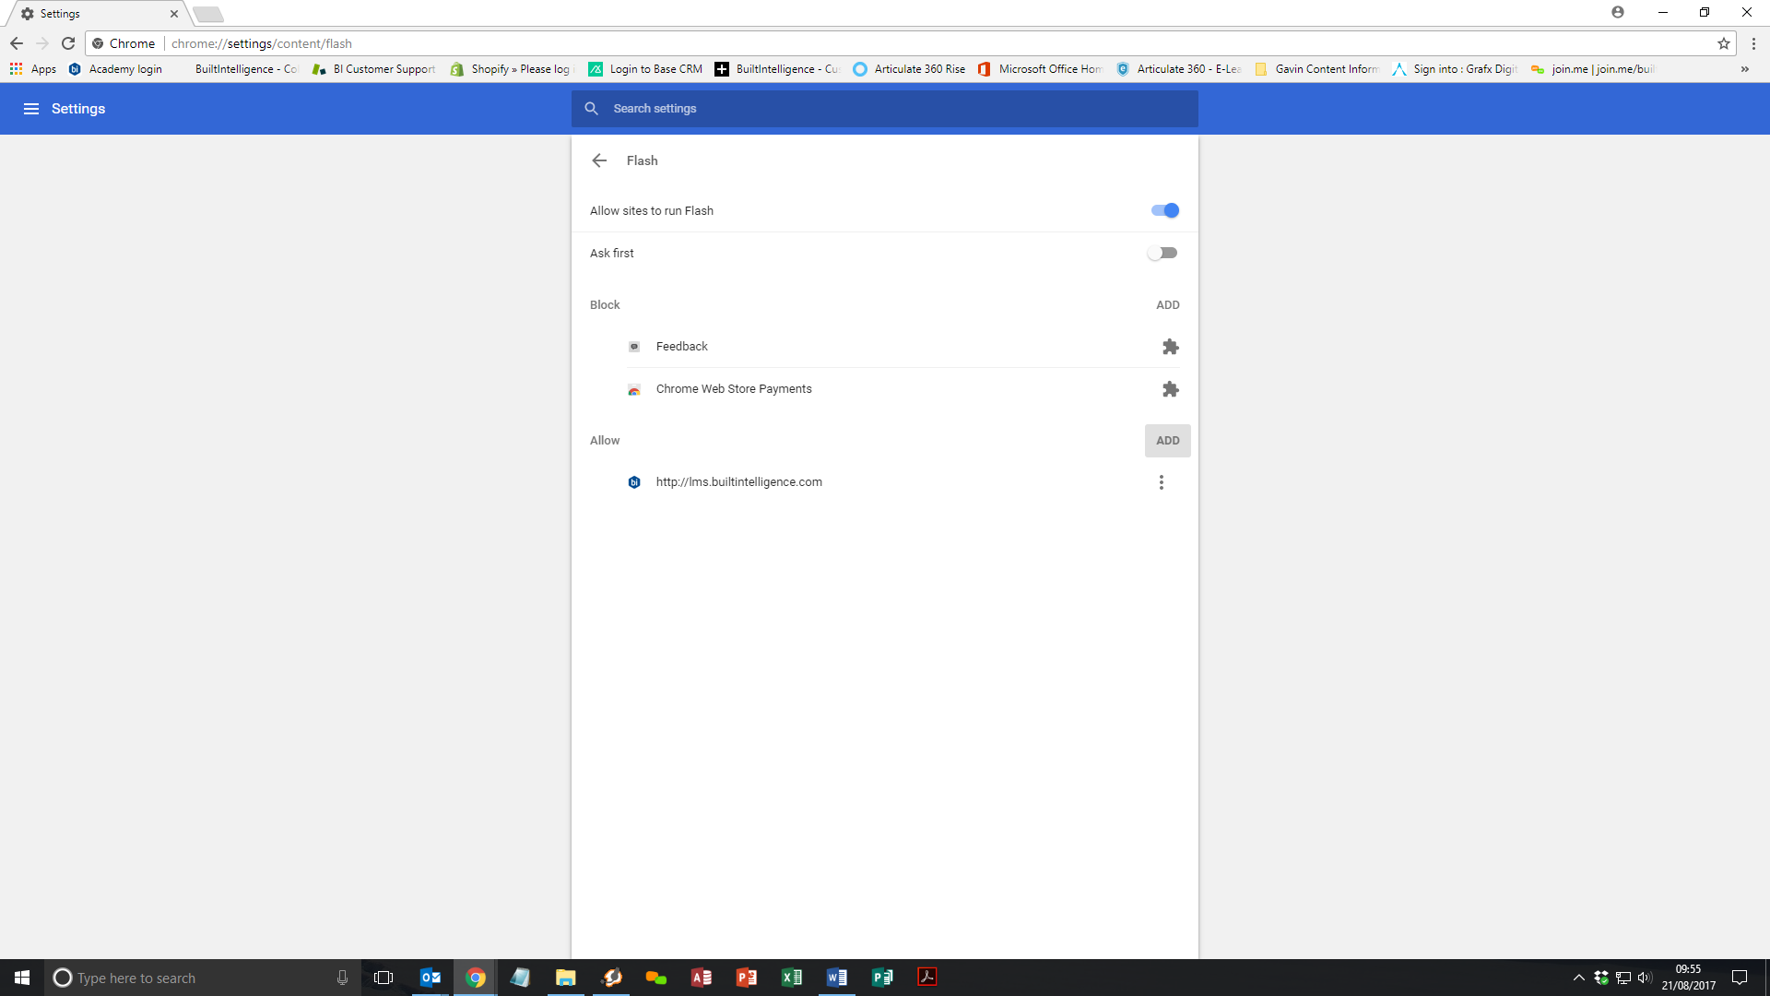Image resolution: width=1770 pixels, height=996 pixels.
Task: Click ADD next to Allow
Action: [1167, 441]
